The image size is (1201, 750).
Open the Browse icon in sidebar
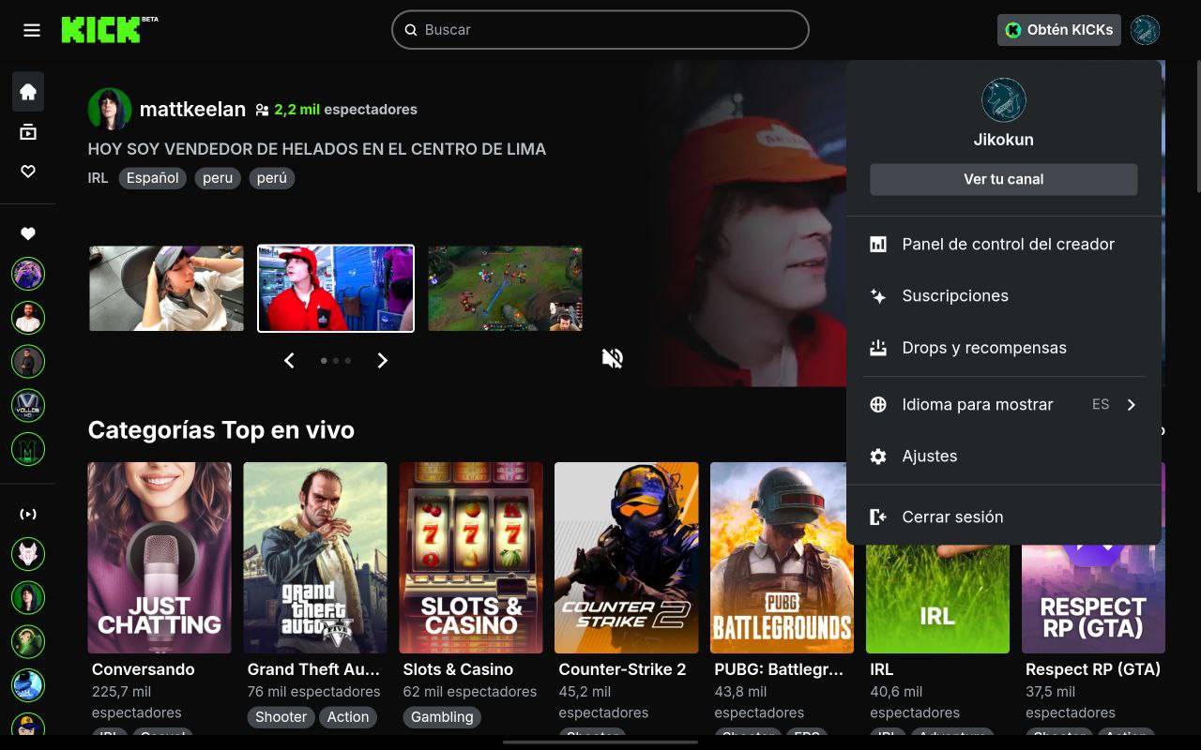coord(28,132)
